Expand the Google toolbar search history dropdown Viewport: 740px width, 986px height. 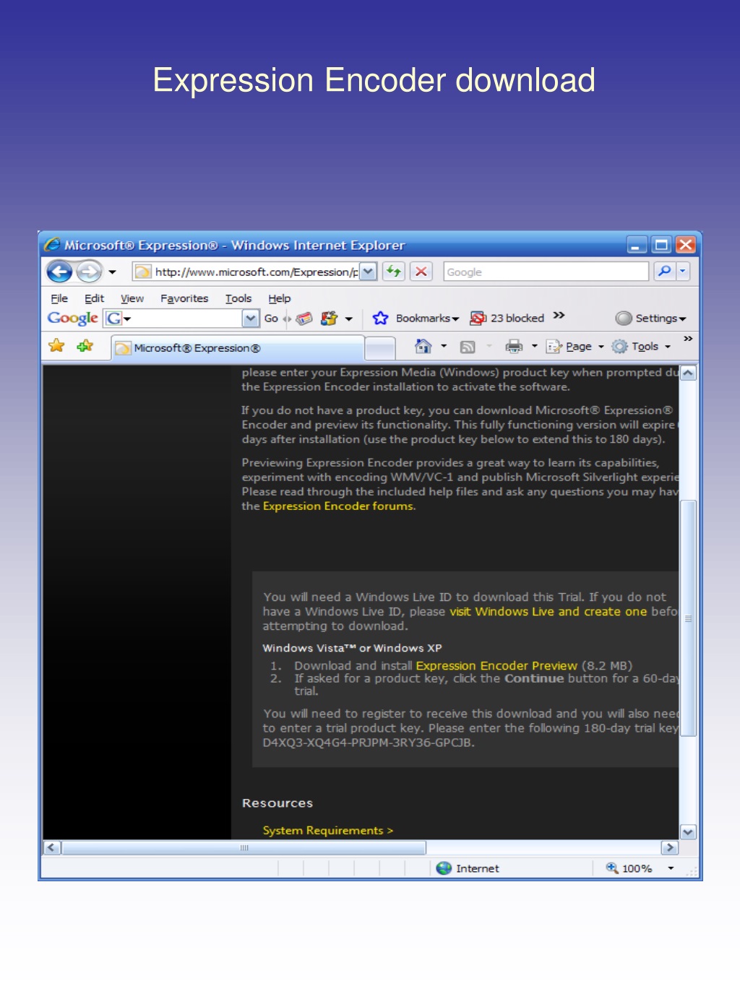click(x=251, y=319)
